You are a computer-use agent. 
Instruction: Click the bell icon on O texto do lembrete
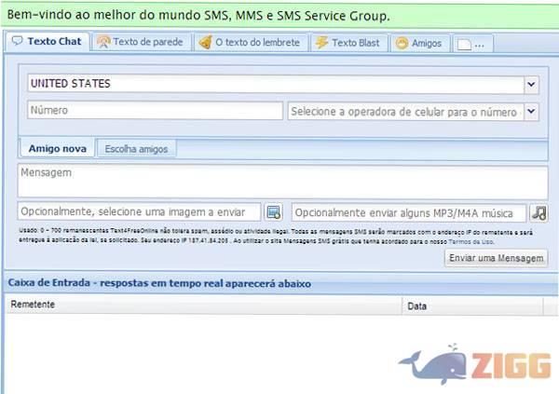tap(204, 43)
